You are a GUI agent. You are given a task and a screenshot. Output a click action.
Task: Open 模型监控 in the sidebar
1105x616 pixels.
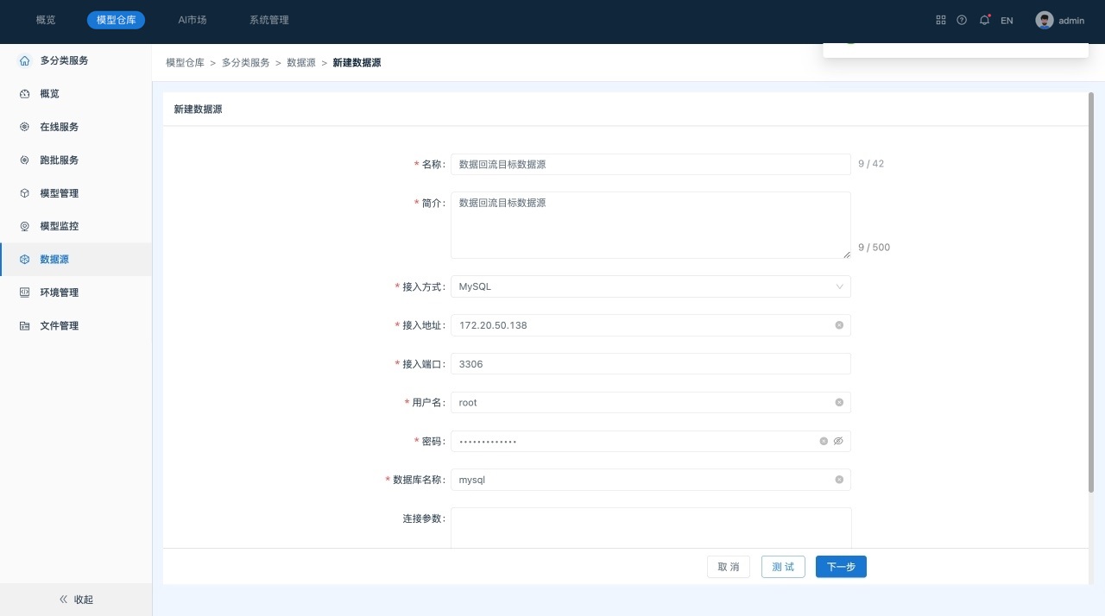point(59,226)
